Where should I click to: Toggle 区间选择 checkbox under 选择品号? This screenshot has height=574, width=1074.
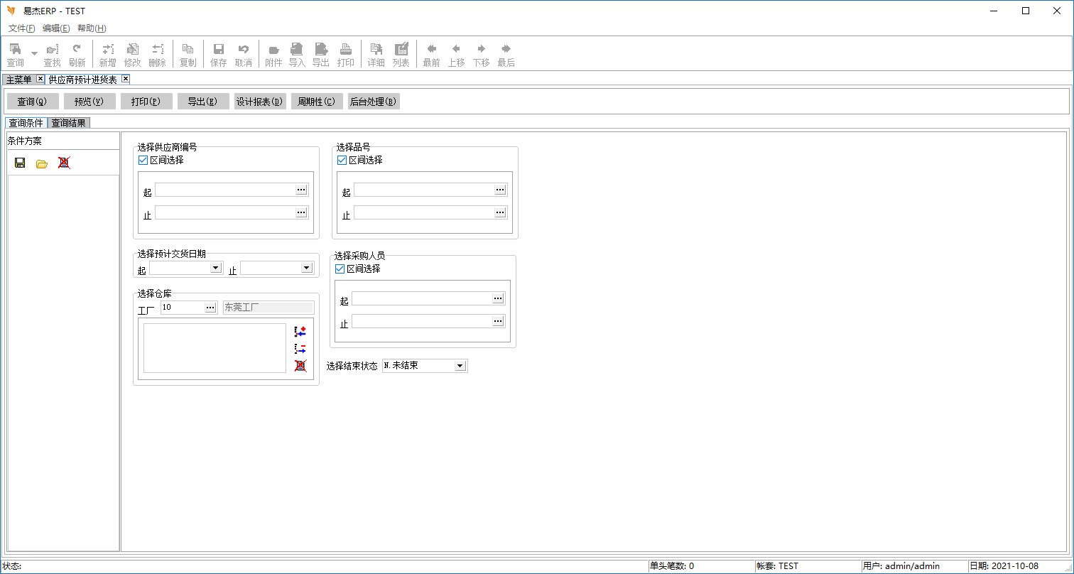pos(342,161)
